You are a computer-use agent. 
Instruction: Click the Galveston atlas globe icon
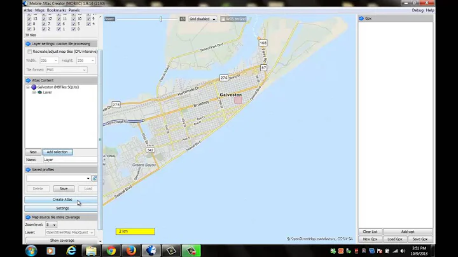(x=34, y=87)
